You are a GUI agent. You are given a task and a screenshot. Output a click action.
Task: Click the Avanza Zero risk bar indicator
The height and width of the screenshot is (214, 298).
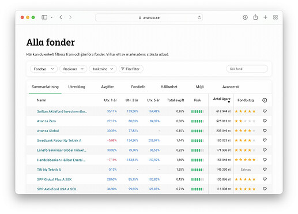tap(198, 121)
